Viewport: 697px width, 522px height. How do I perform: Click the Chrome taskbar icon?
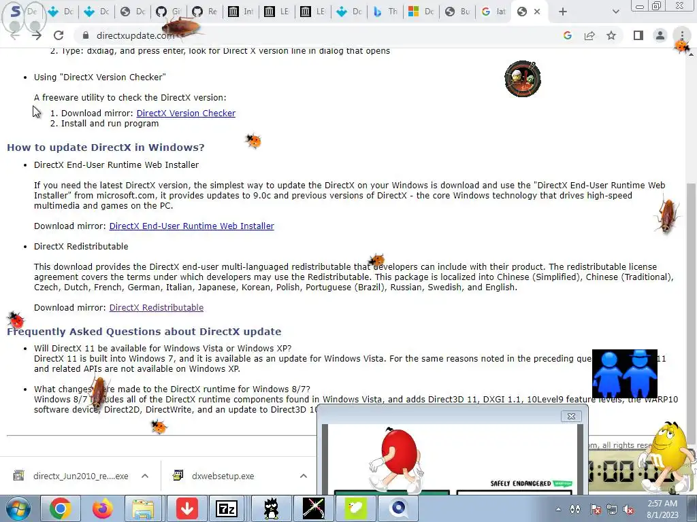60,508
